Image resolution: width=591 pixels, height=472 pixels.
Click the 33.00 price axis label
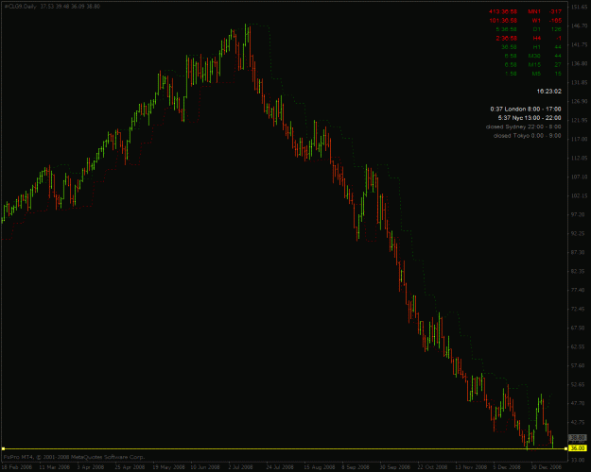(x=580, y=460)
